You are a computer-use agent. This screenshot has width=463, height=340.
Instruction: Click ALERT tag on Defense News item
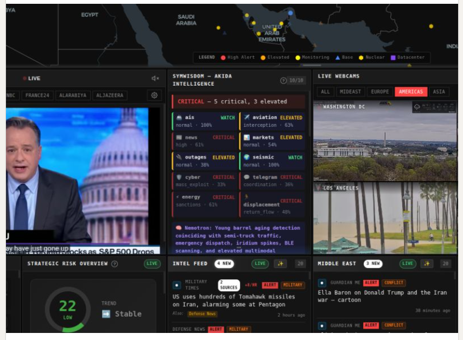coord(216,329)
